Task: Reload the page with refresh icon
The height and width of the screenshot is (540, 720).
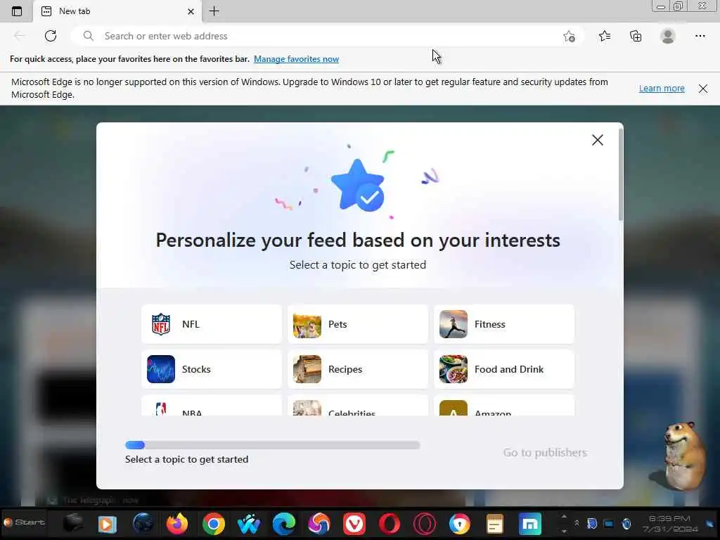Action: (51, 36)
